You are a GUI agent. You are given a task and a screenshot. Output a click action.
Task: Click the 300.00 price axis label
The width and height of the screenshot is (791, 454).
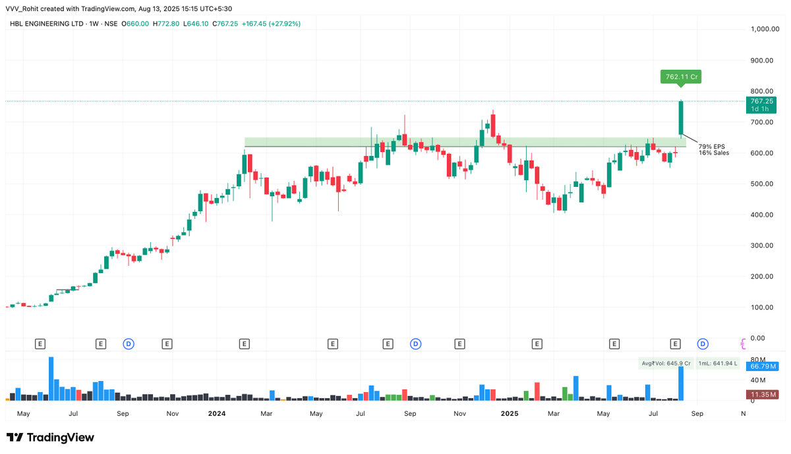(x=763, y=246)
